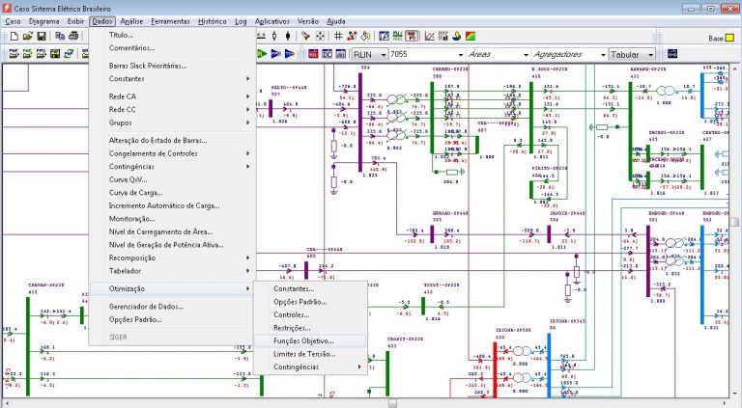
Task: Run with the green play arrow icon
Action: [262, 55]
